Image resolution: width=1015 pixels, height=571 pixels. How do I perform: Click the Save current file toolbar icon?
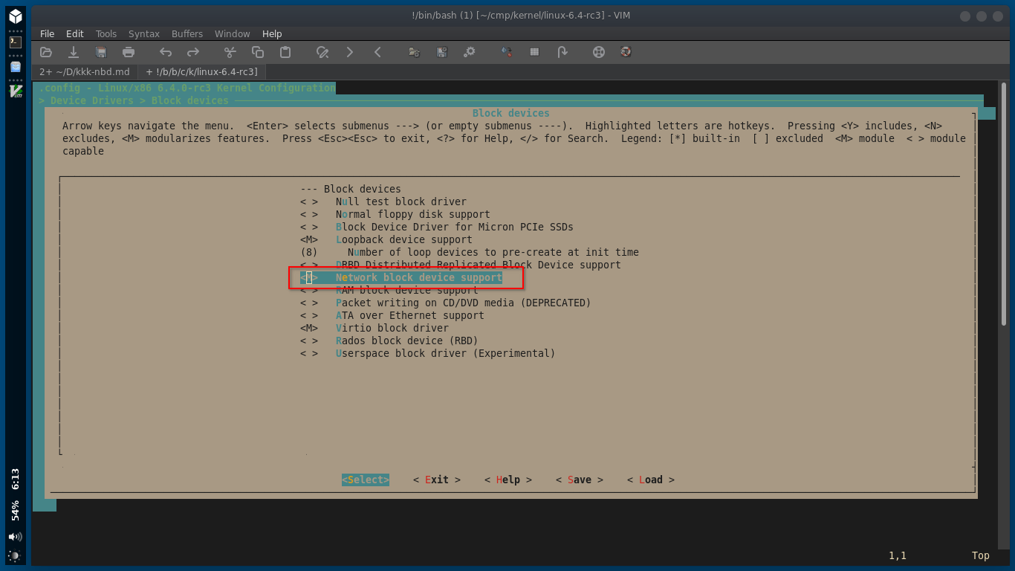pyautogui.click(x=74, y=52)
